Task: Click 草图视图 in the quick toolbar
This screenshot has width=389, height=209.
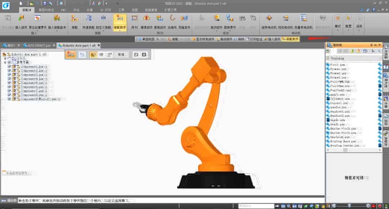Action: tap(146, 39)
